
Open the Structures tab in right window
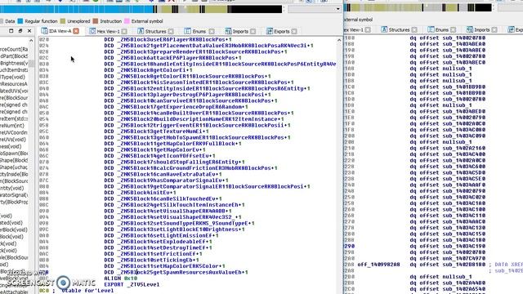[x=399, y=30]
